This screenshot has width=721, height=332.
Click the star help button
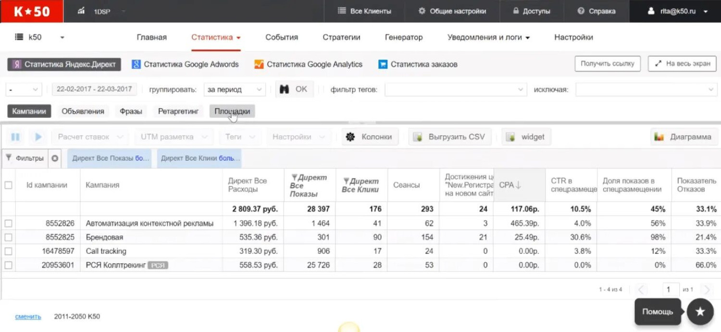coord(700,312)
